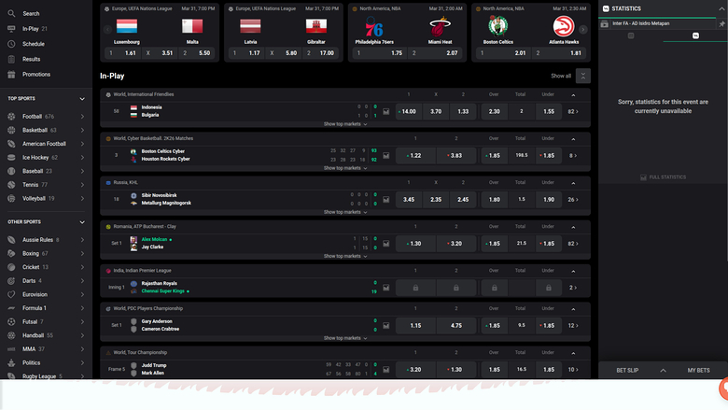Click the Handball sport icon
Viewport: 728px width, 410px height.
tap(11, 335)
